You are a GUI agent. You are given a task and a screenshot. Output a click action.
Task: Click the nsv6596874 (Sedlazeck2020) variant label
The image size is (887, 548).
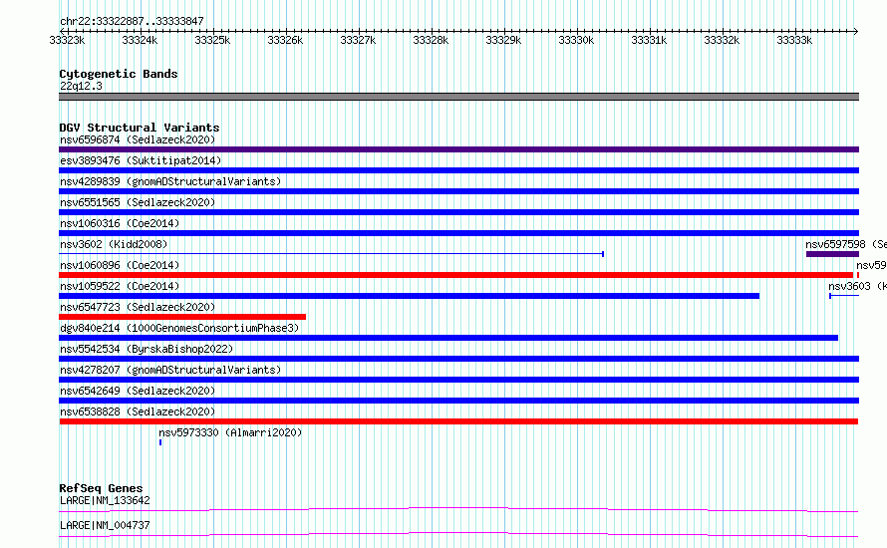pyautogui.click(x=138, y=139)
